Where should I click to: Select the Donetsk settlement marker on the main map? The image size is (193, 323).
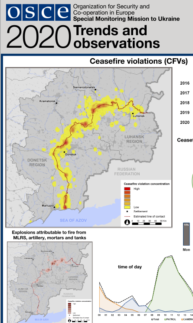(64, 152)
